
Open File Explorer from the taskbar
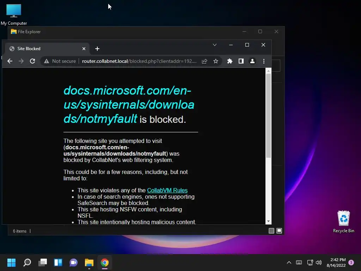(89, 263)
